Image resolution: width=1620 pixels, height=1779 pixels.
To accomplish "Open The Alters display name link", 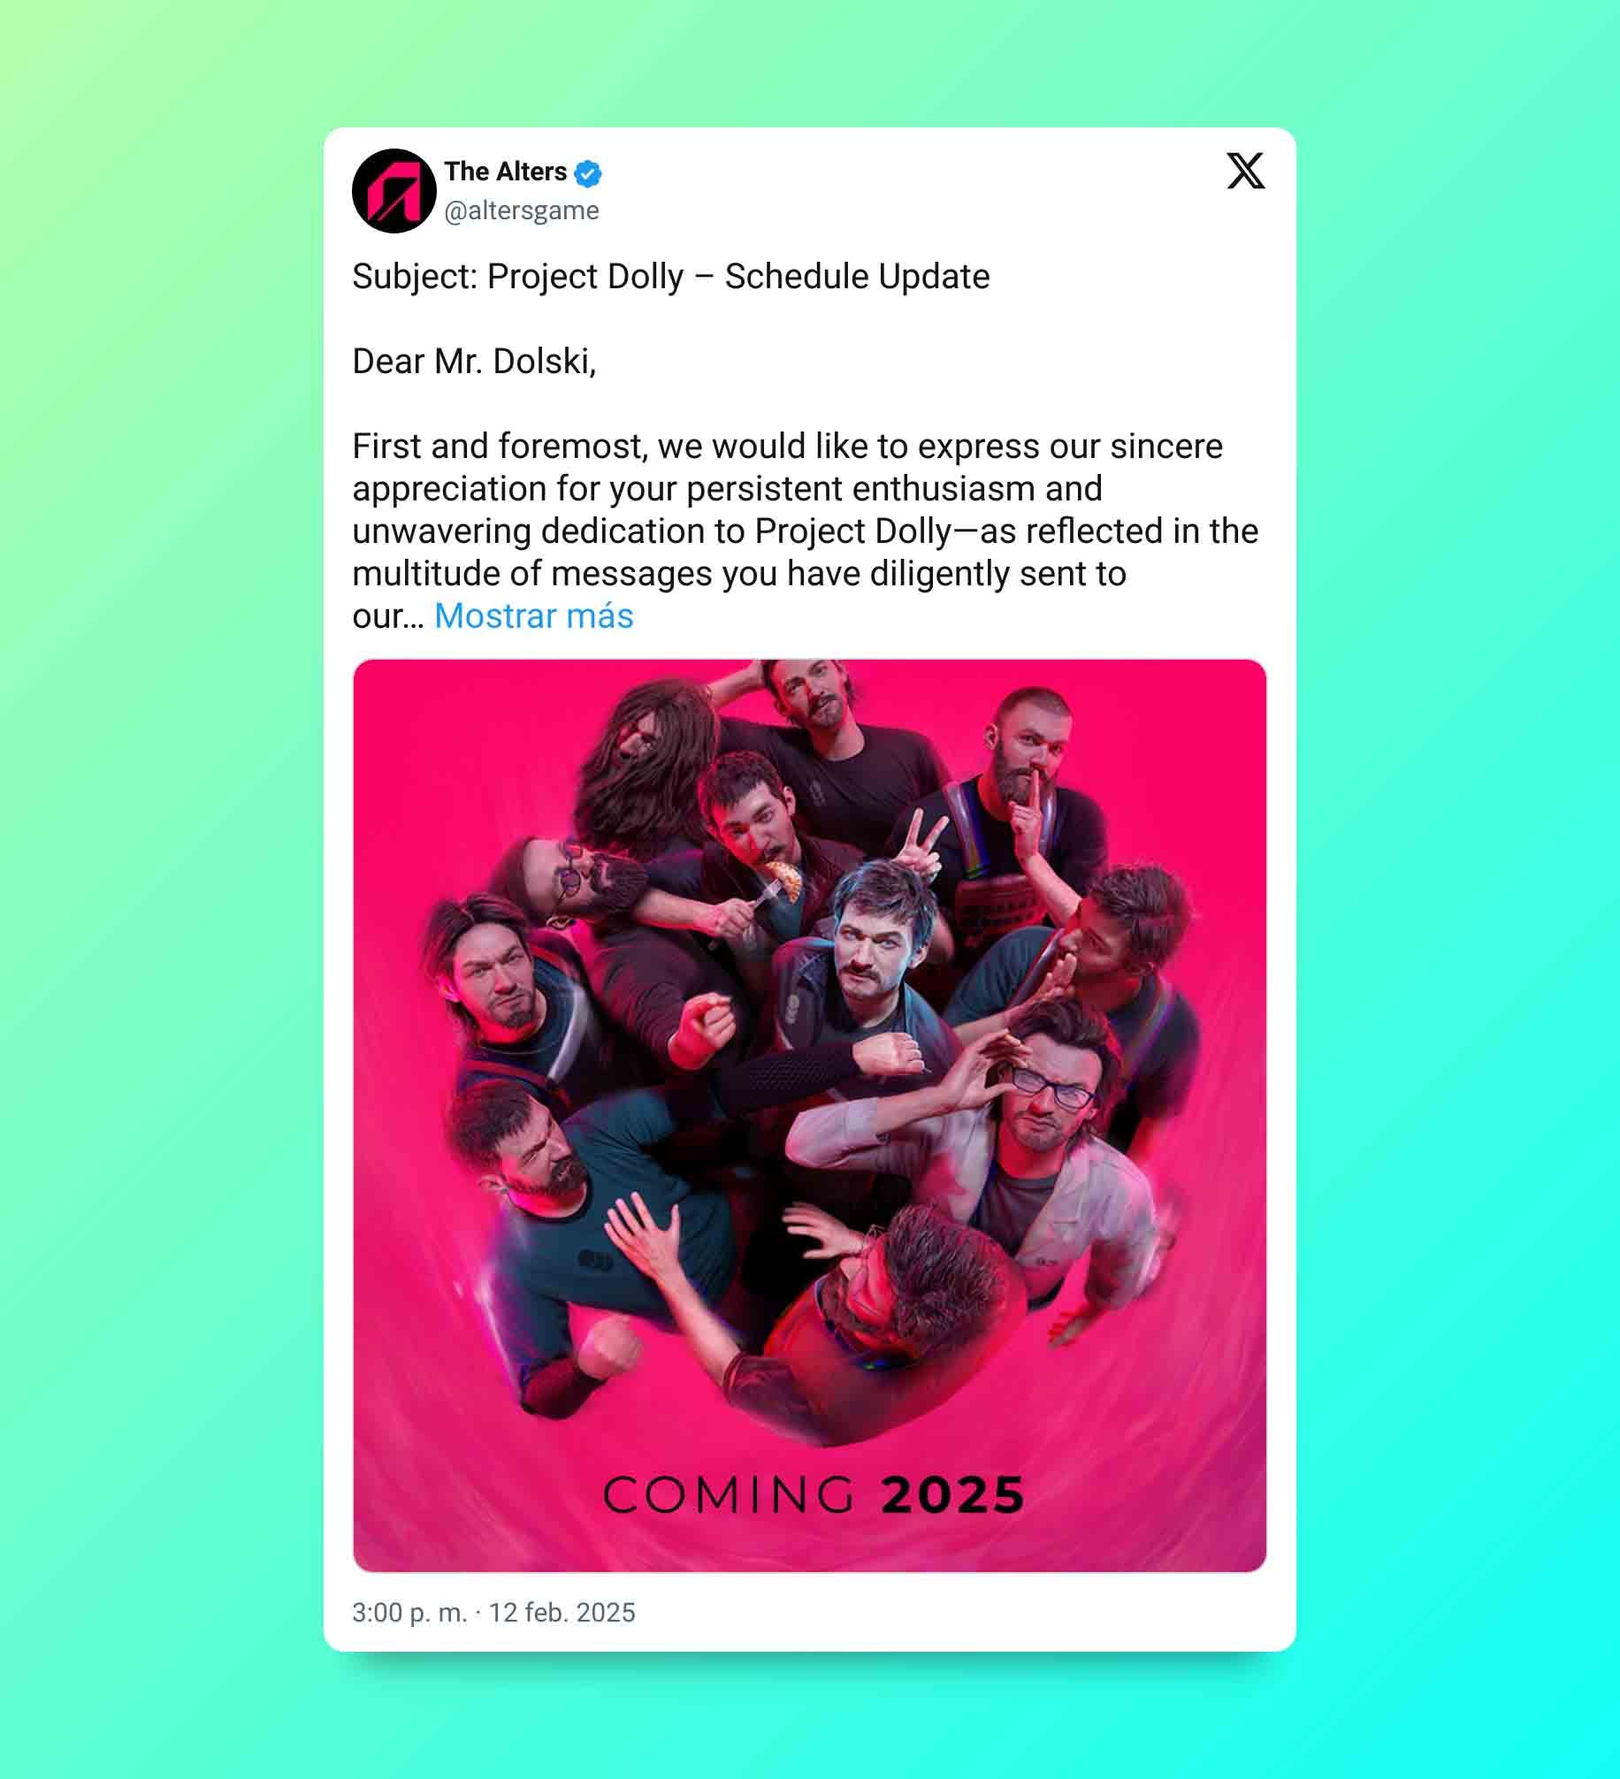I will click(505, 172).
